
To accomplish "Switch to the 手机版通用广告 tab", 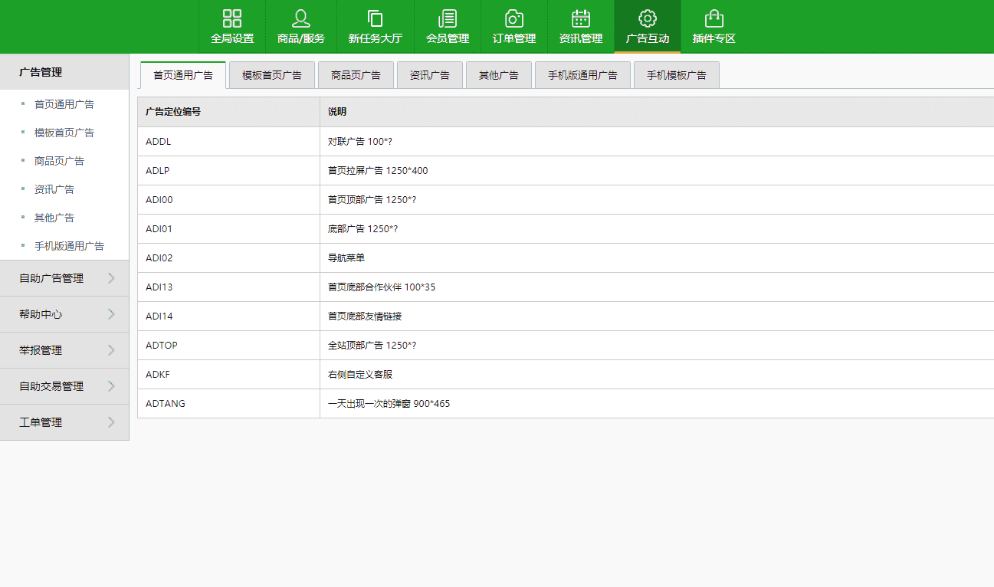I will tap(582, 75).
